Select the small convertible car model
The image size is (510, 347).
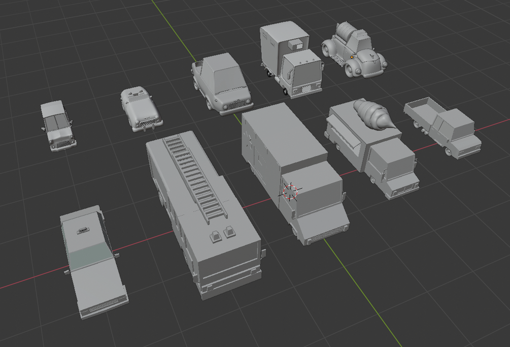141,109
